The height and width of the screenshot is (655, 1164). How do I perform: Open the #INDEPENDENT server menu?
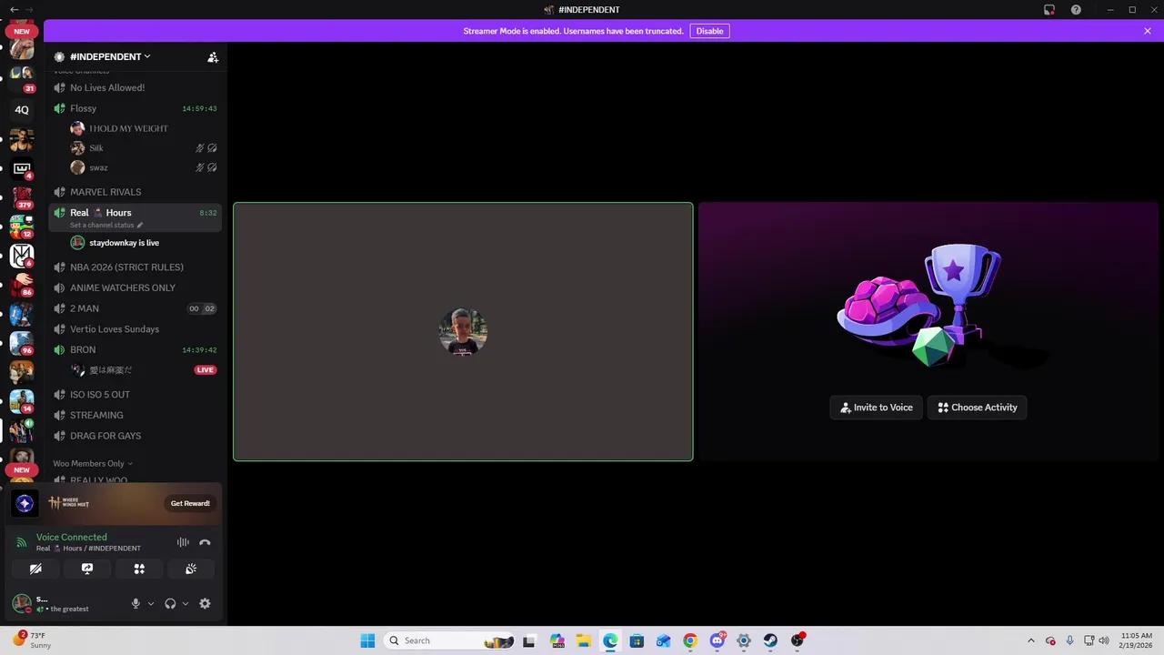pos(110,56)
